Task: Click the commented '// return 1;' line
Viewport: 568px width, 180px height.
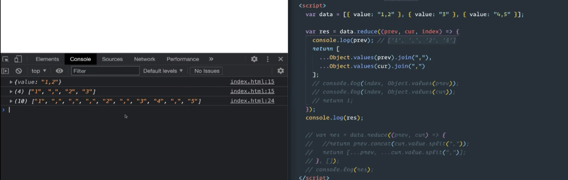Action: pos(332,101)
